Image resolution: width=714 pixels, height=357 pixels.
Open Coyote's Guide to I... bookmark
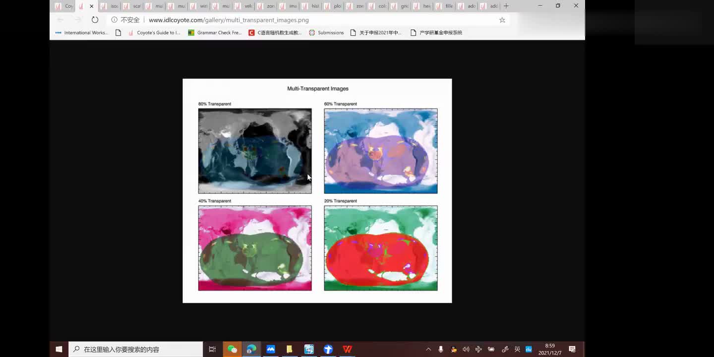point(154,33)
